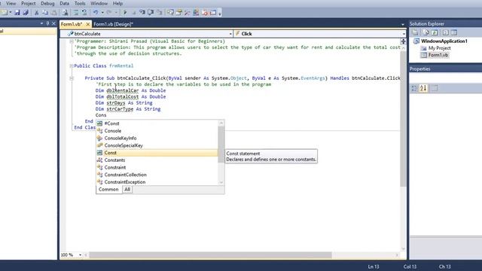Click the editor horizontal scrollbar thumb
482x271 pixels.
click(211, 255)
